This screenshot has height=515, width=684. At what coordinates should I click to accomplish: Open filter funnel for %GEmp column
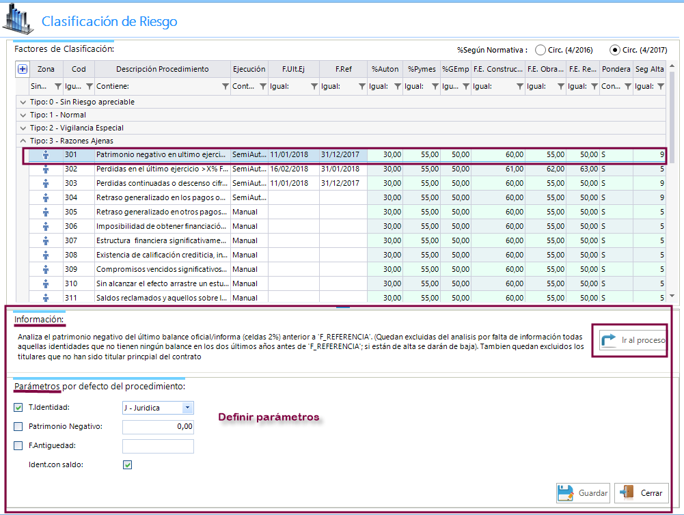coord(466,86)
